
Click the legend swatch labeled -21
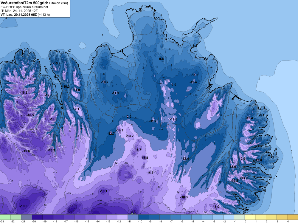click(27, 217)
